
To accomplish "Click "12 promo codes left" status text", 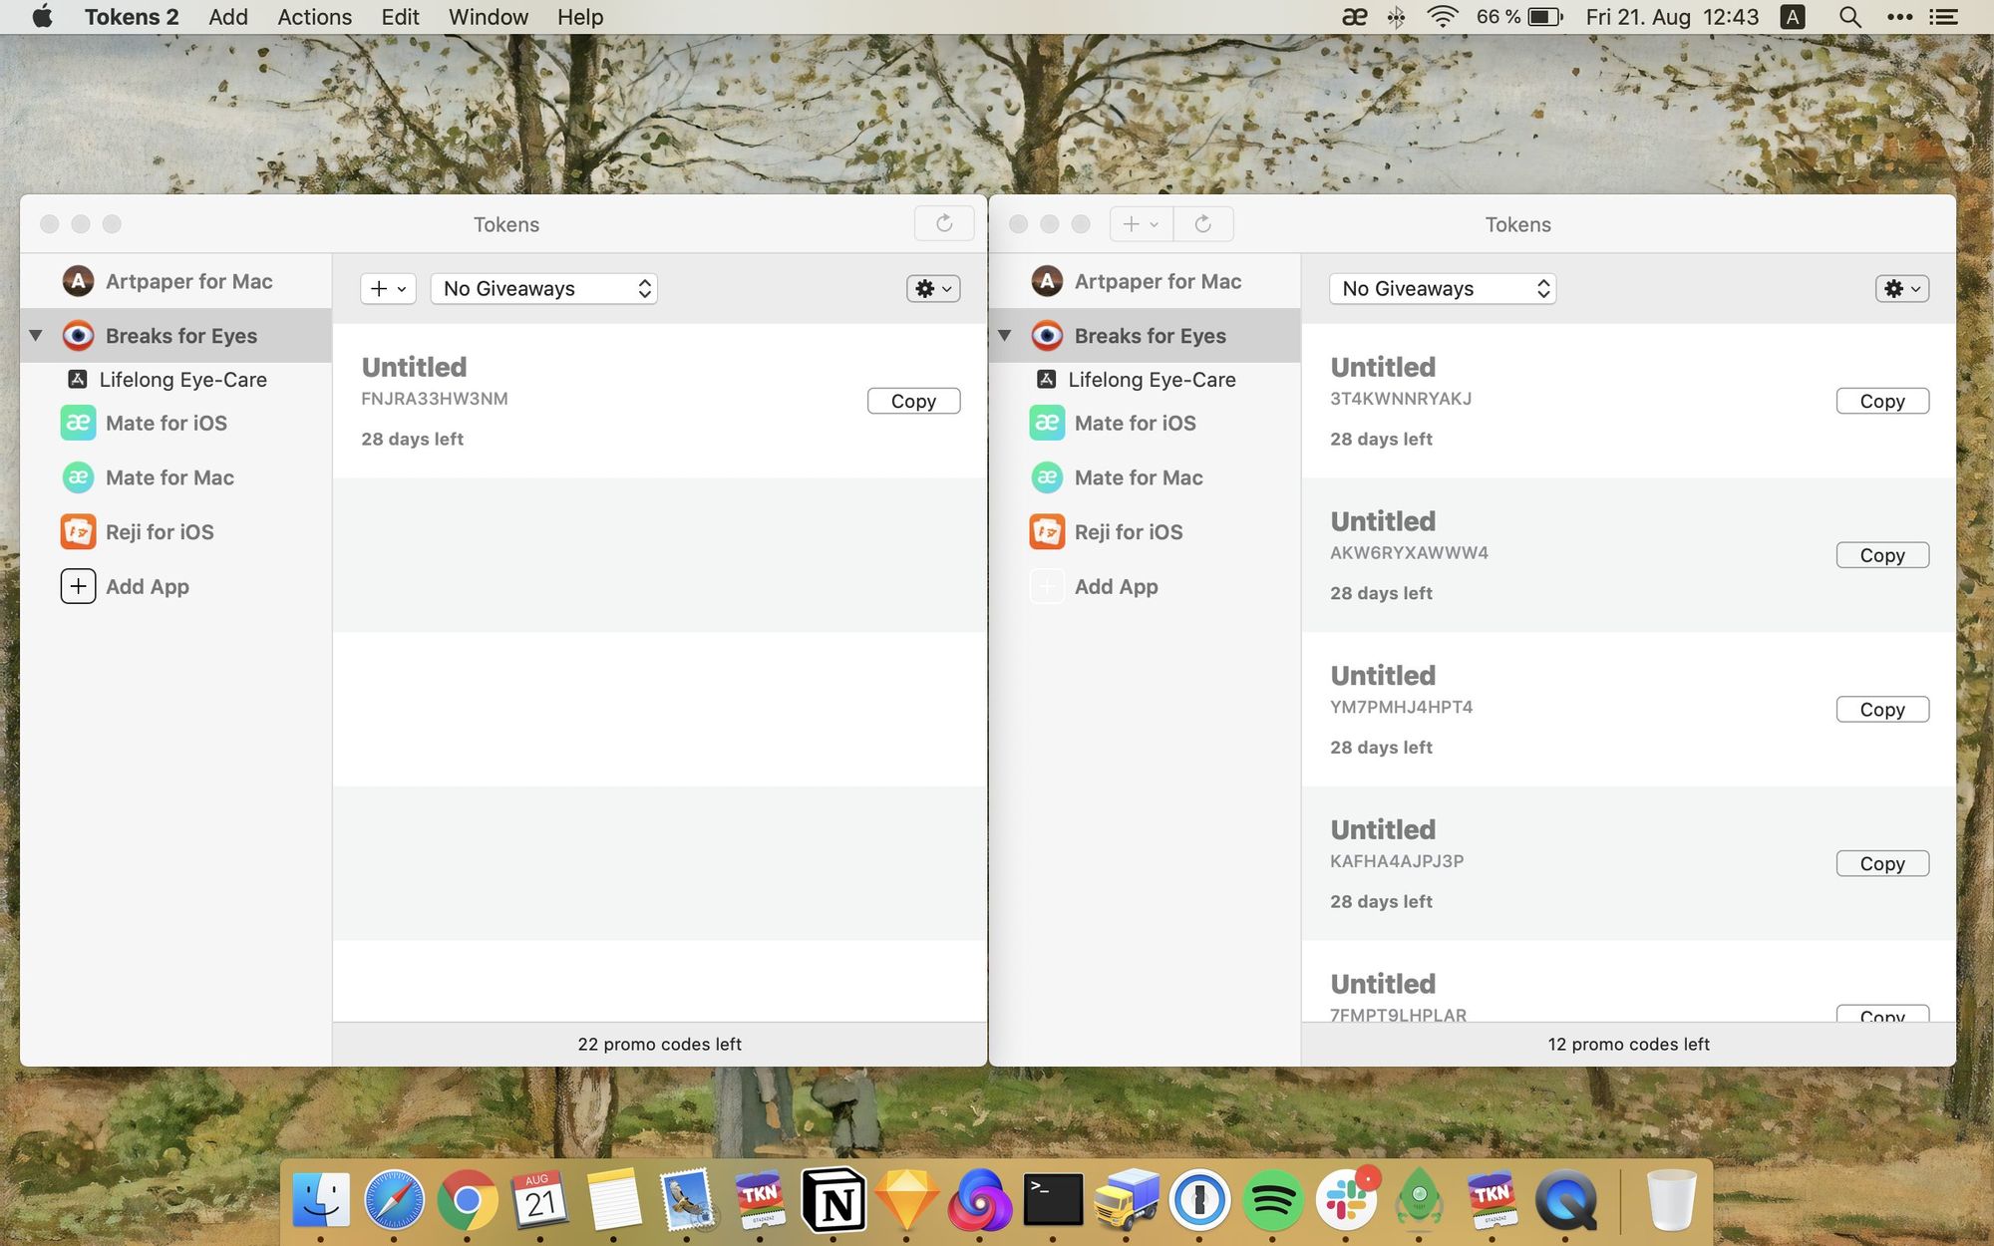I will 1628,1044.
